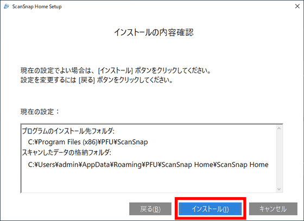Viewport: 304px width, 221px height.
Task: Click the instruction line mentioning [戻る] ボタン
Action: tap(97, 80)
